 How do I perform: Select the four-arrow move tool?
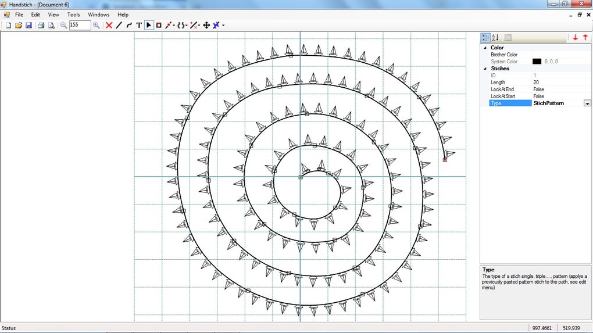point(206,26)
